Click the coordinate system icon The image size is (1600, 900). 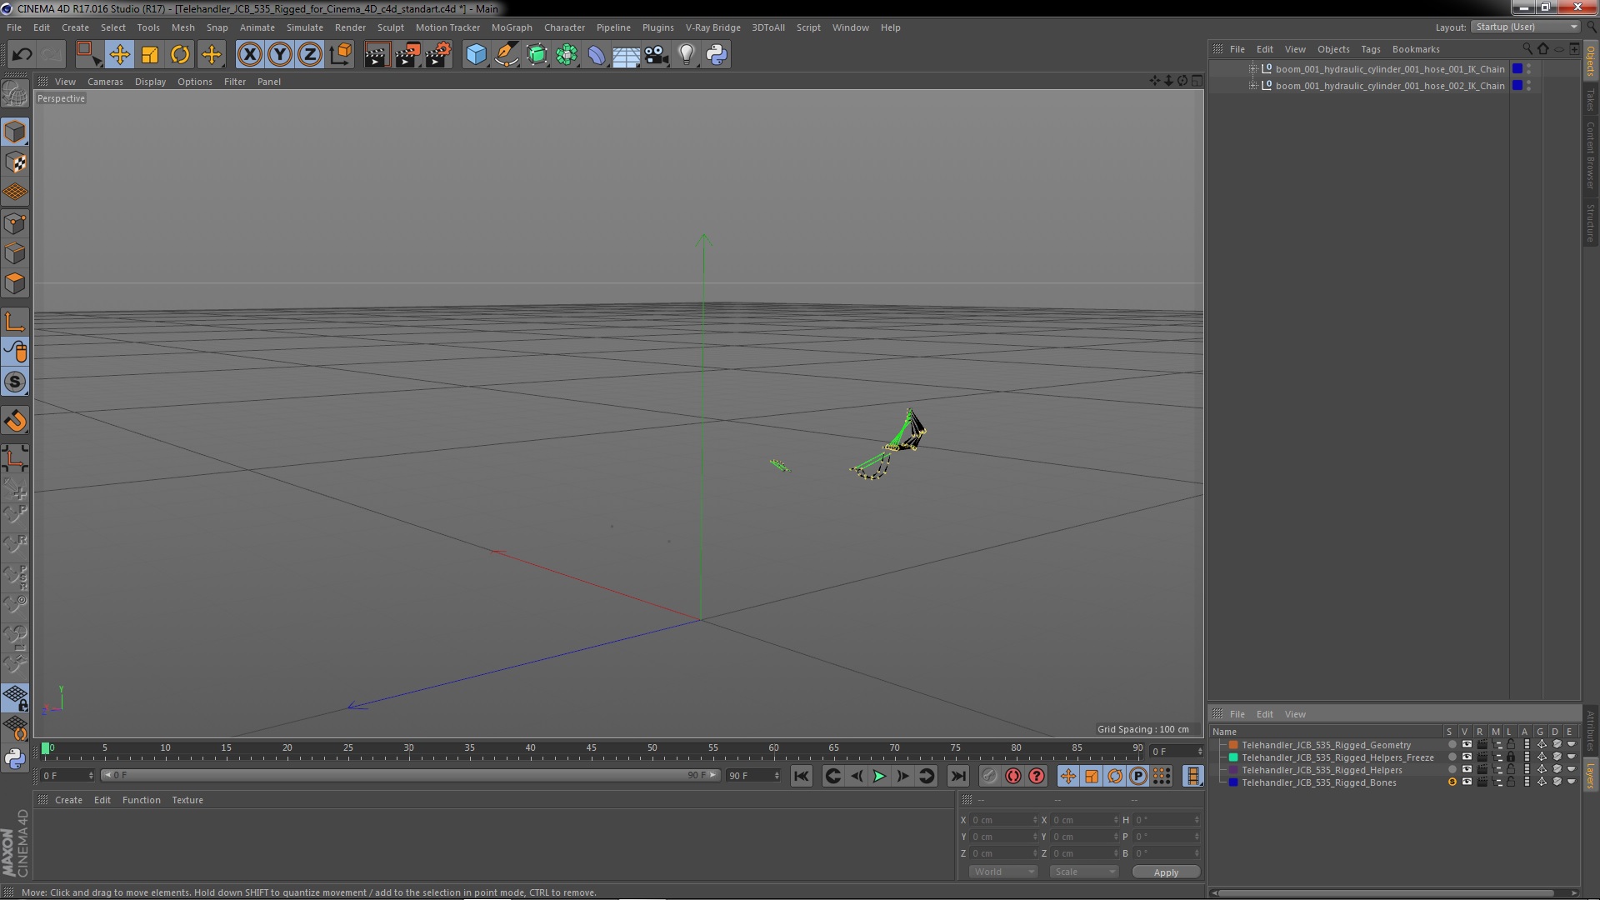340,55
